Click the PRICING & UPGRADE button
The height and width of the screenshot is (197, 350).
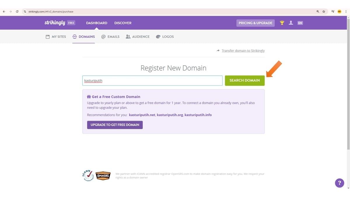(x=256, y=23)
